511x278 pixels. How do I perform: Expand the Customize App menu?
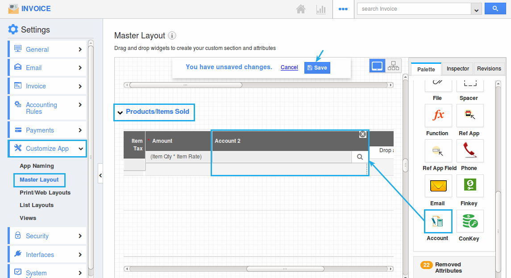(47, 149)
